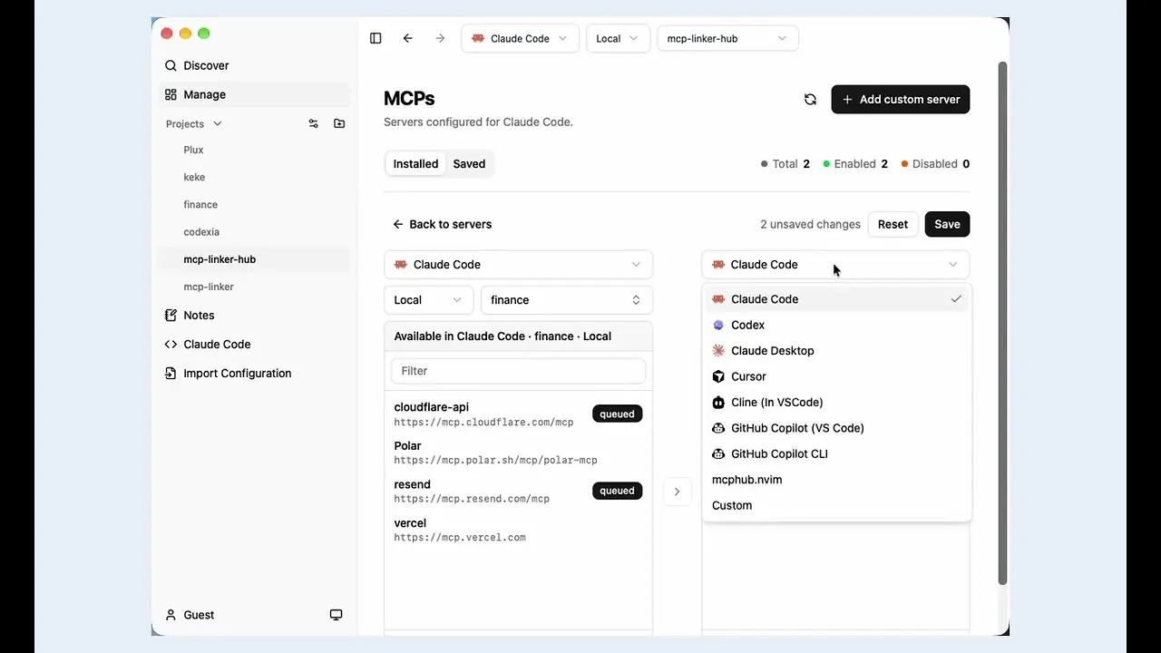The height and width of the screenshot is (653, 1161).
Task: Click the Reset button
Action: (893, 224)
